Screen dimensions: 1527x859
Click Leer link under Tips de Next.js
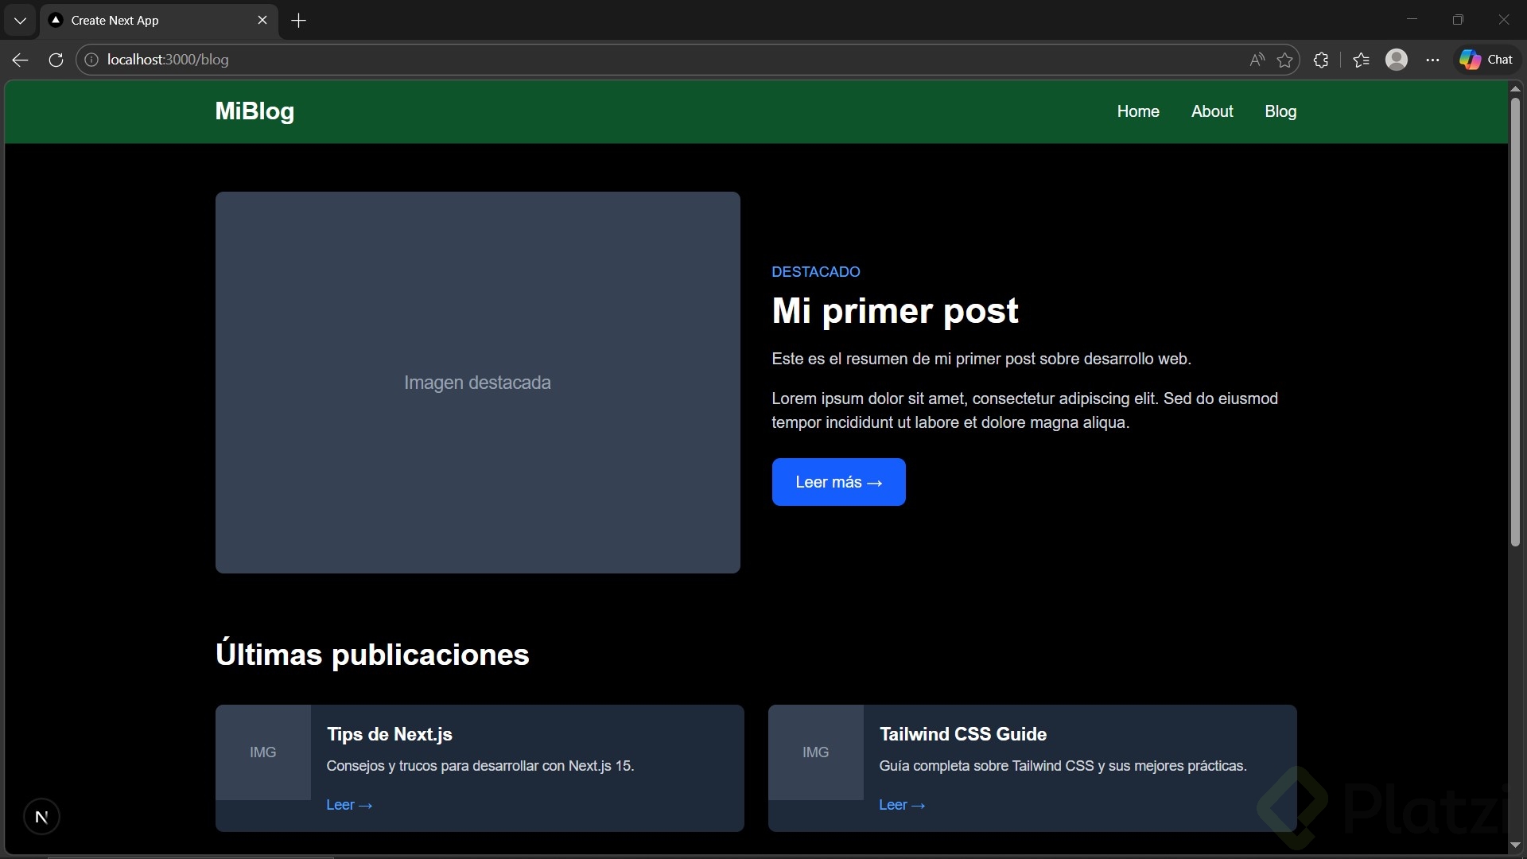[x=348, y=805]
